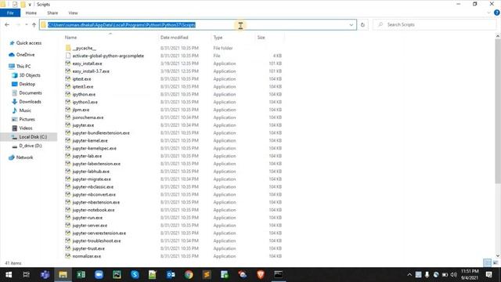Open the Windows Start menu
Screen dimensions: 501x282
click(9, 274)
